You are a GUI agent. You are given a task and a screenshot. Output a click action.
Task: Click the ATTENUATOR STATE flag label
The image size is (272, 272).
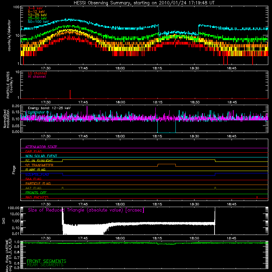coord(41,147)
